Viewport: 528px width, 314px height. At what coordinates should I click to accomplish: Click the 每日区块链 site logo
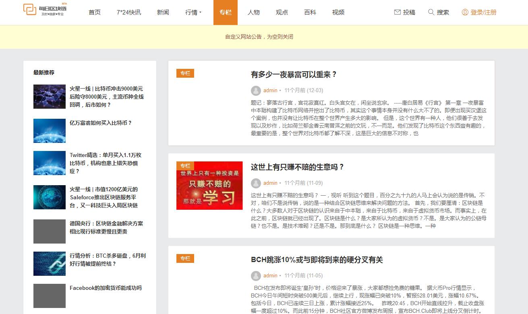(x=45, y=10)
